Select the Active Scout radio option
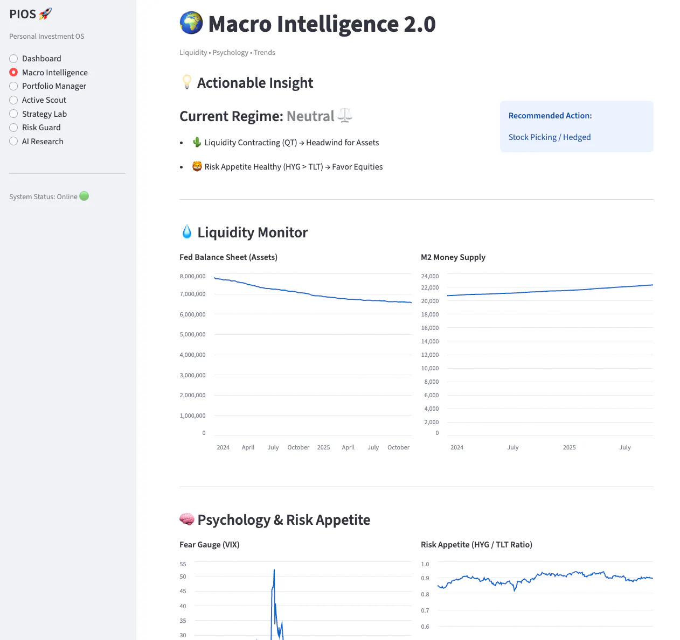The width and height of the screenshot is (680, 640). (13, 100)
